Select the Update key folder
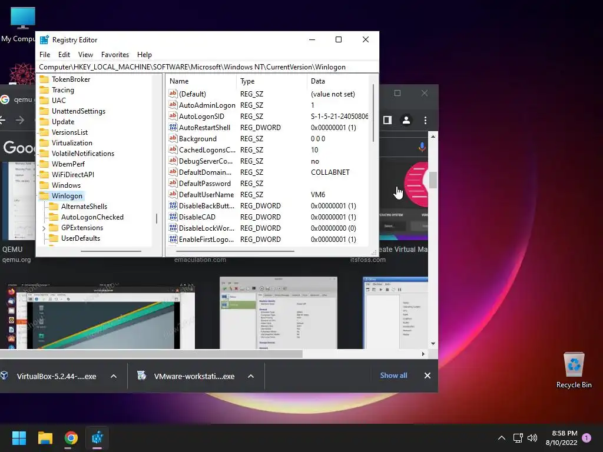 point(62,121)
